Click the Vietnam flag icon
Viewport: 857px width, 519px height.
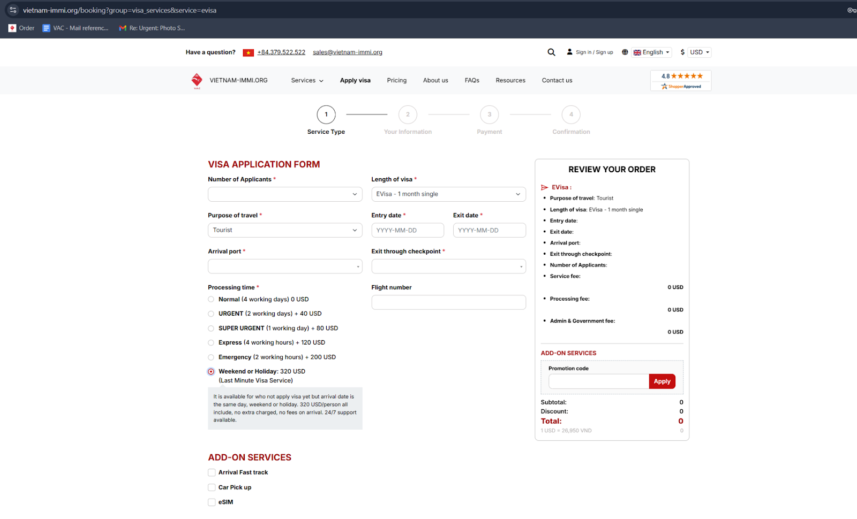click(x=248, y=52)
